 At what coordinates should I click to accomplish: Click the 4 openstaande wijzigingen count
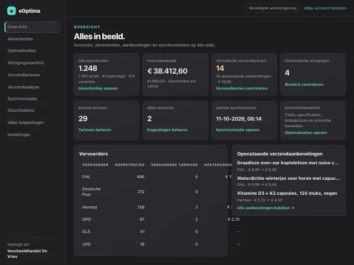tap(287, 72)
